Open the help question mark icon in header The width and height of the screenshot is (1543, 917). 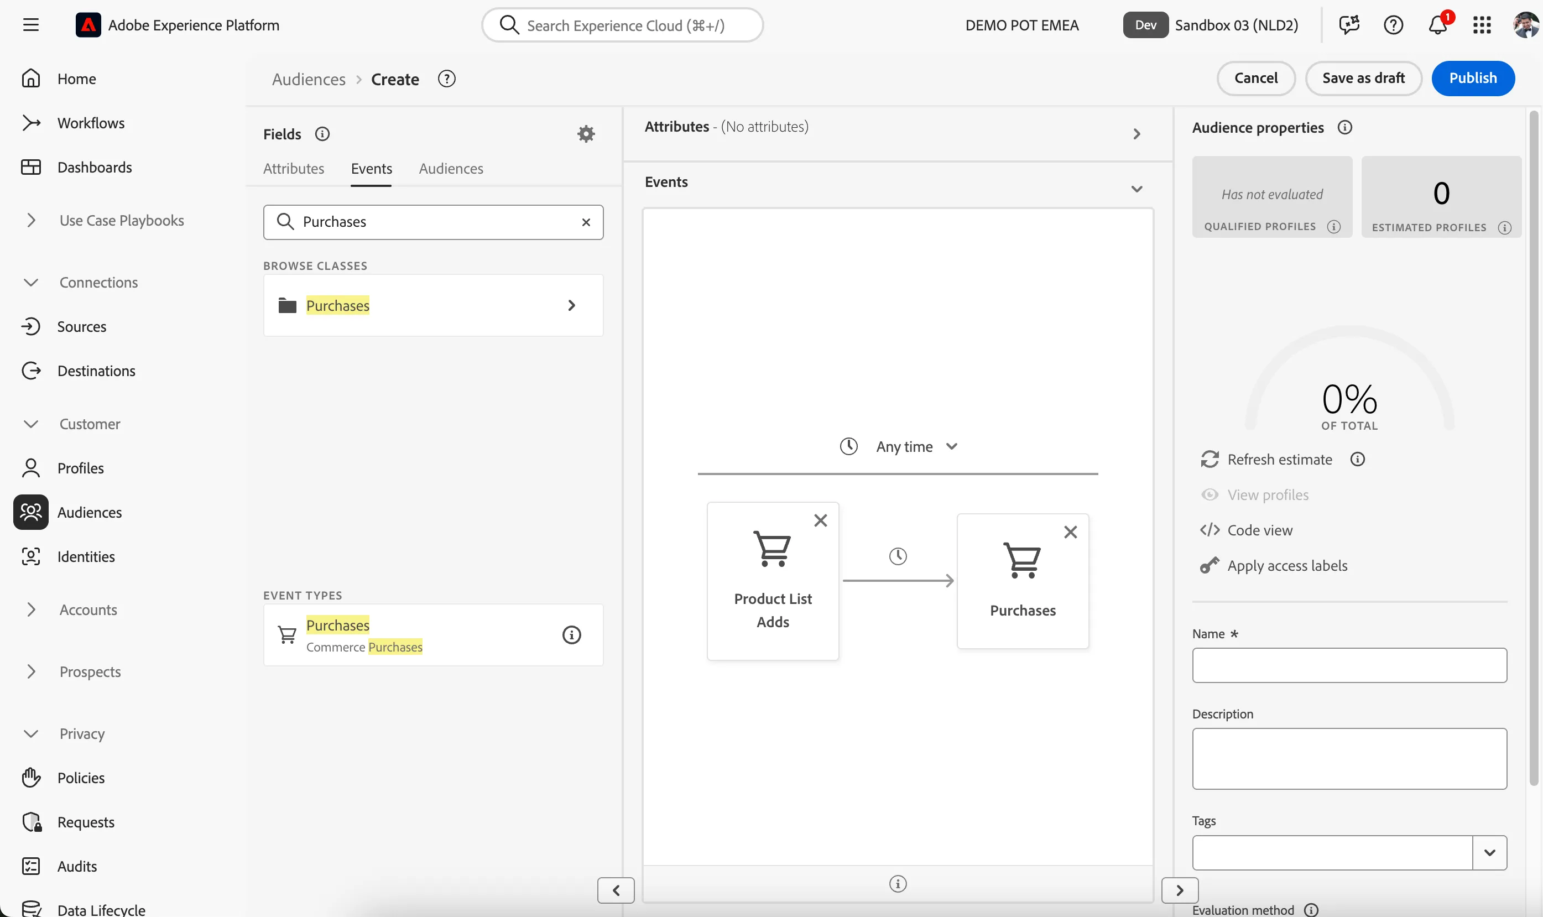pyautogui.click(x=1393, y=25)
